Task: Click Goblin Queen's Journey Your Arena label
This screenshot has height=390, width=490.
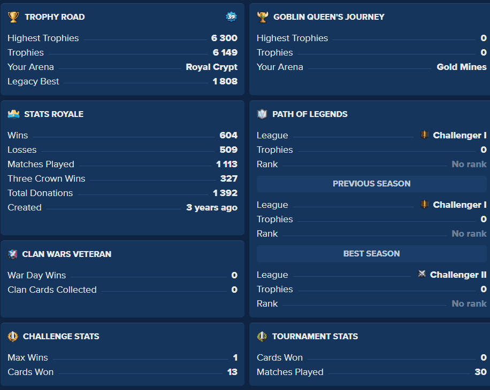Action: (x=280, y=67)
